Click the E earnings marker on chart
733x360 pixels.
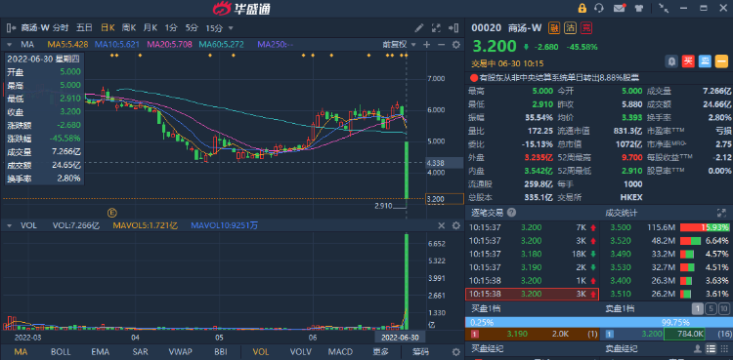[111, 213]
